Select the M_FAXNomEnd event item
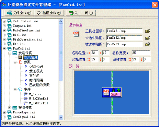Image resolution: width=160 pixels, height=127 pixels. pyautogui.click(x=38, y=99)
